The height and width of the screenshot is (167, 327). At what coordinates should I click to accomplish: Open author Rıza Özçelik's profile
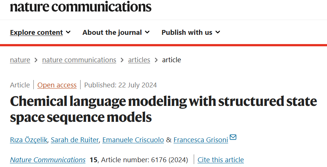tap(28, 140)
